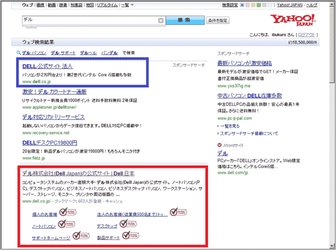The height and width of the screenshot is (250, 336).
Task: Clear the search box with the X icon
Action: (x=160, y=21)
